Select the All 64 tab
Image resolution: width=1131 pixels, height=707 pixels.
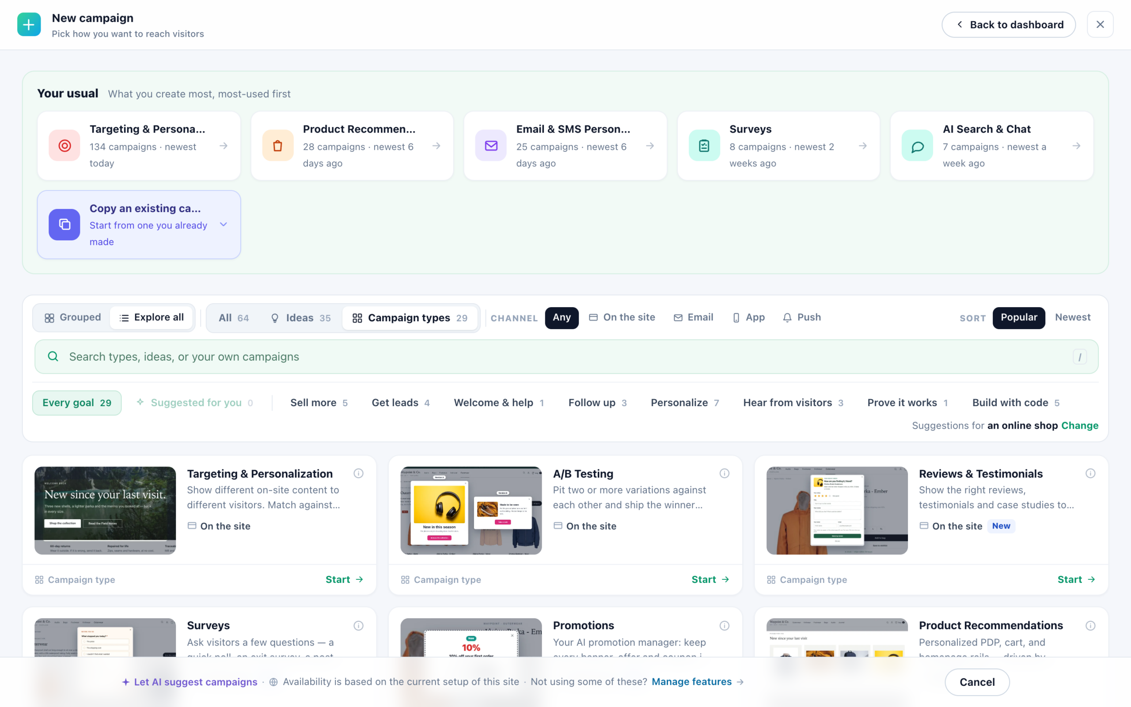click(234, 318)
